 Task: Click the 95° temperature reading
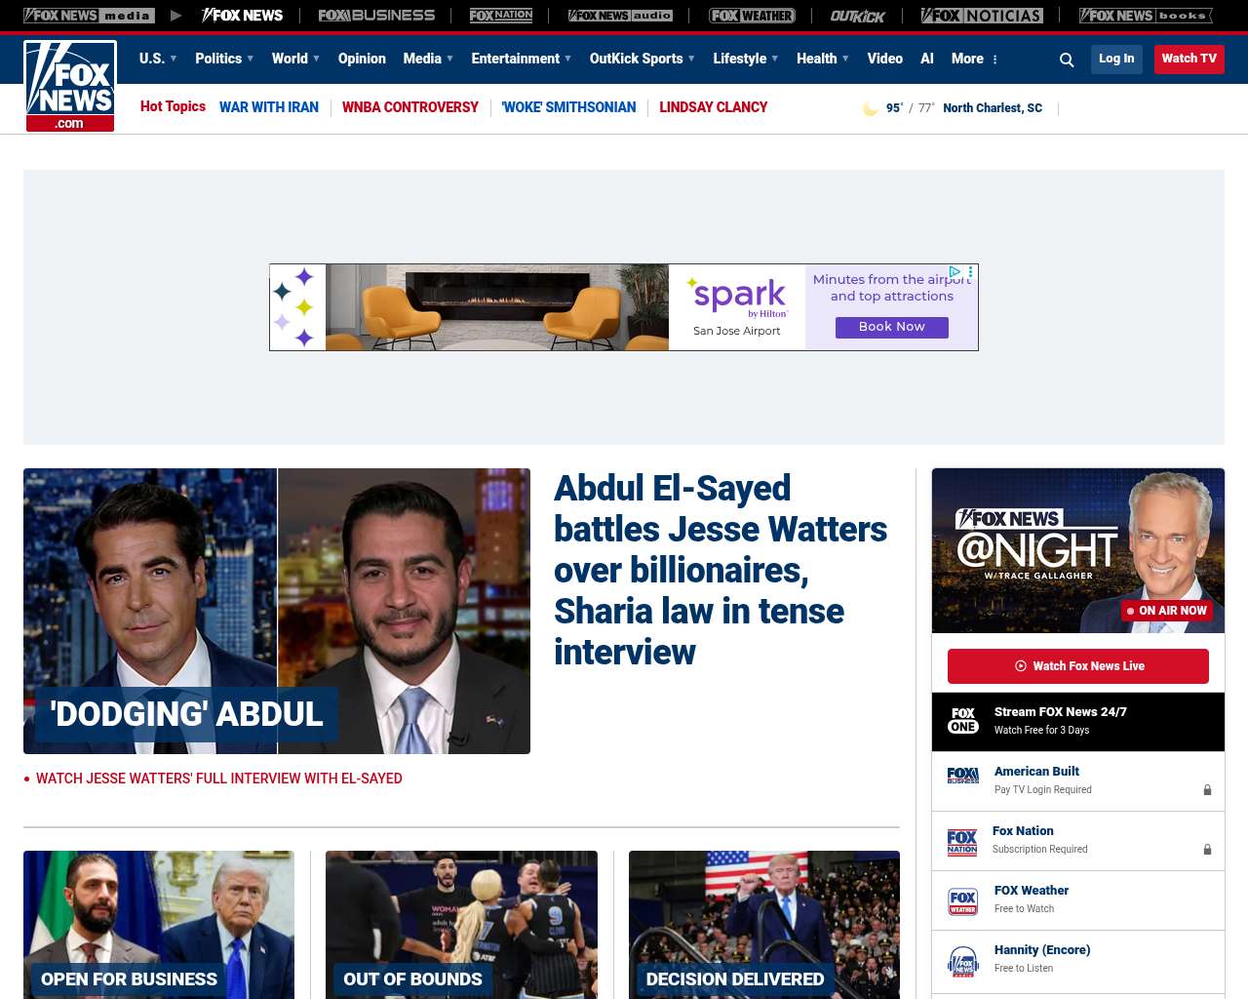[894, 108]
